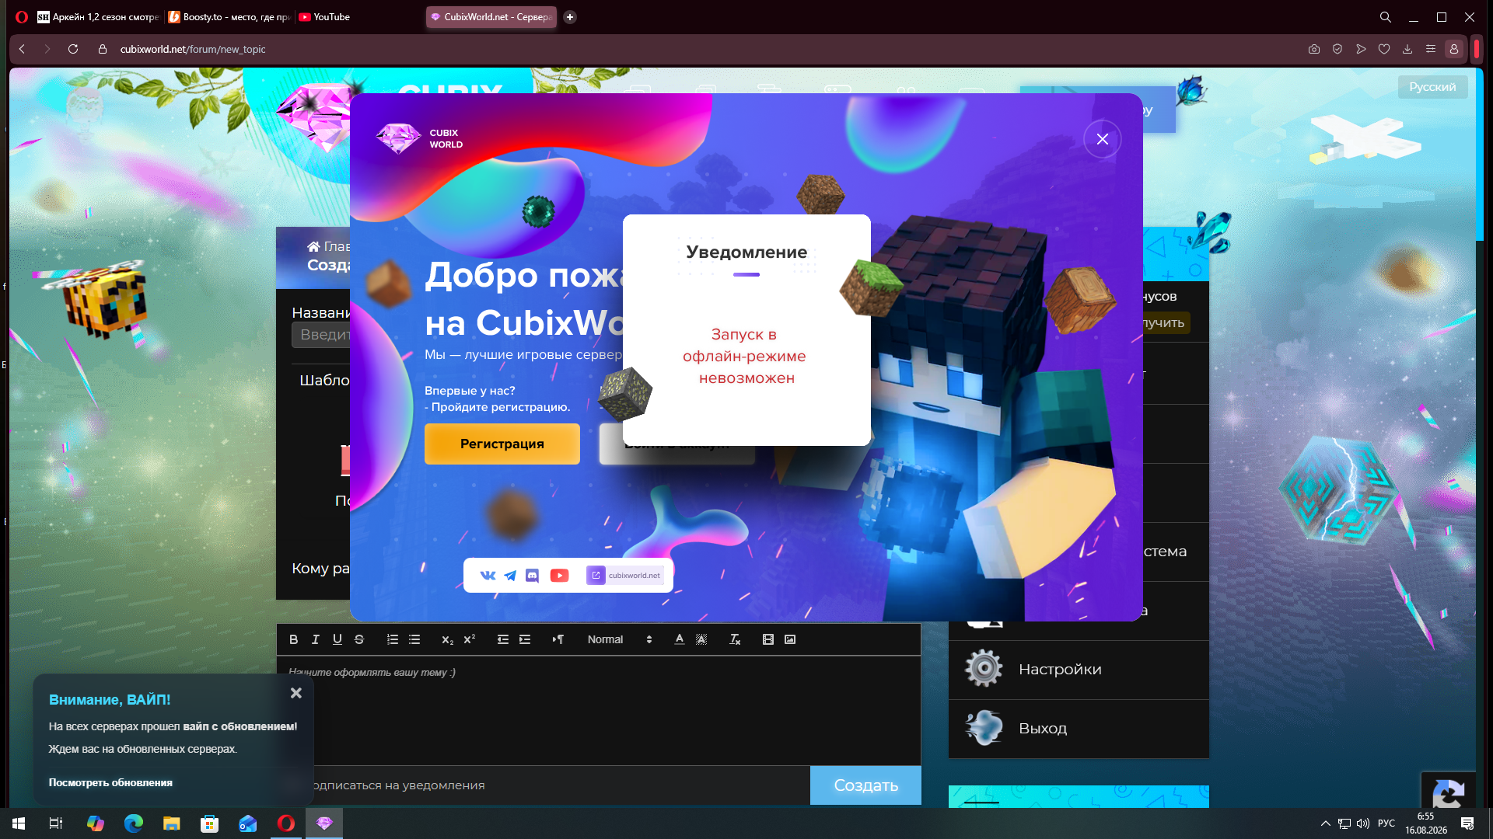Screen dimensions: 1493x839
Task: Insert a bulleted list in the editor
Action: pos(414,639)
